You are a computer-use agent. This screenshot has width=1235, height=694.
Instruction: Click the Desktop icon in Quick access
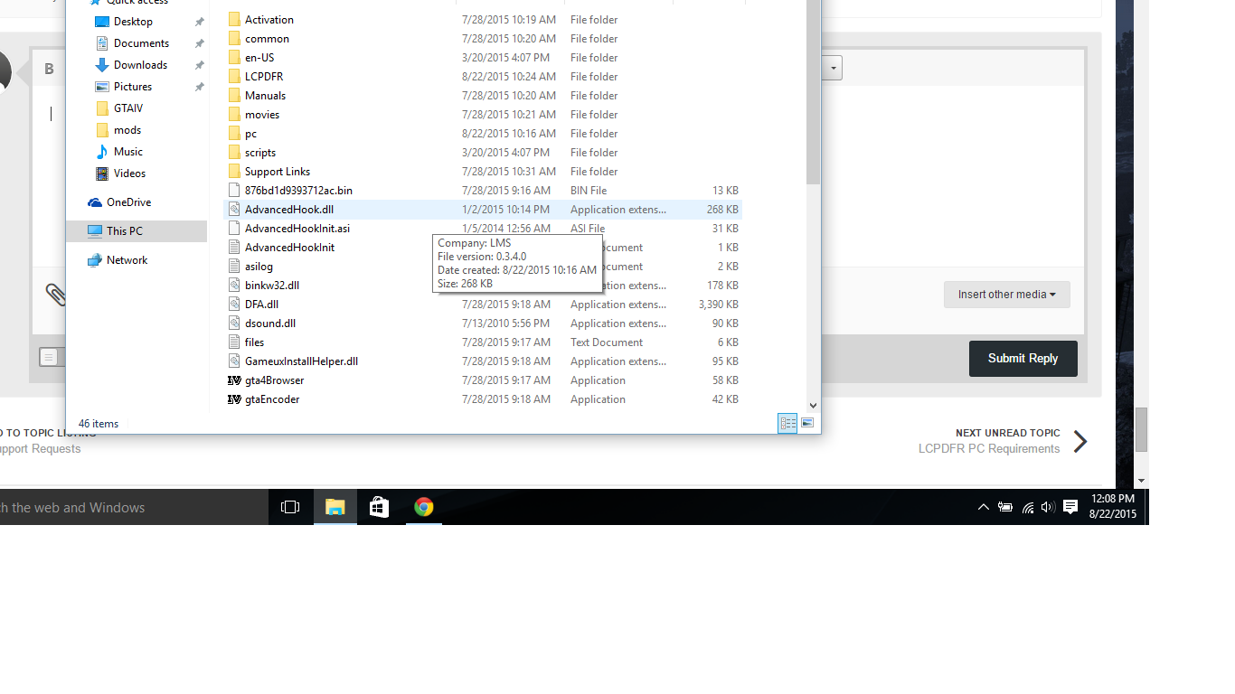click(x=102, y=22)
